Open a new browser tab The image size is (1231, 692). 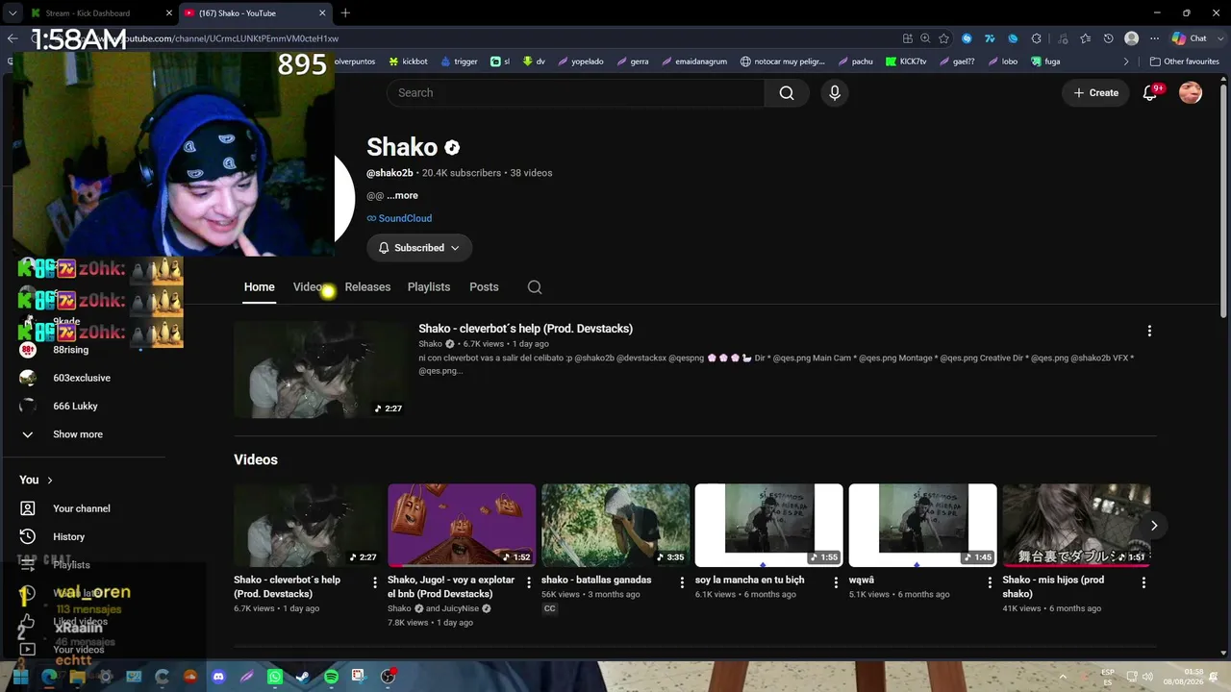pyautogui.click(x=345, y=13)
